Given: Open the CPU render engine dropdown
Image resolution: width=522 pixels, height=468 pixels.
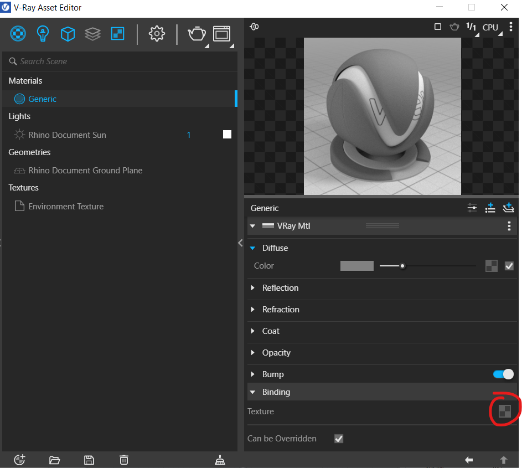Looking at the screenshot, I should point(492,28).
